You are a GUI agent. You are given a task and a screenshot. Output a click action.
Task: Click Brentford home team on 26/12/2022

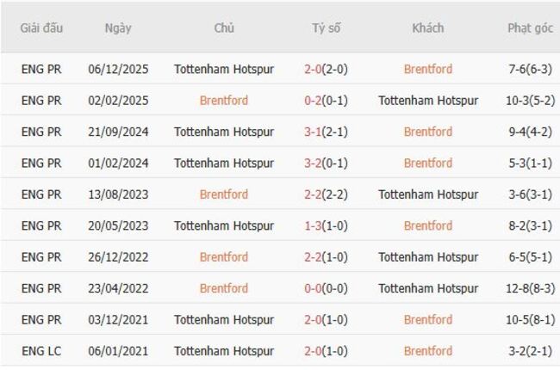224,257
